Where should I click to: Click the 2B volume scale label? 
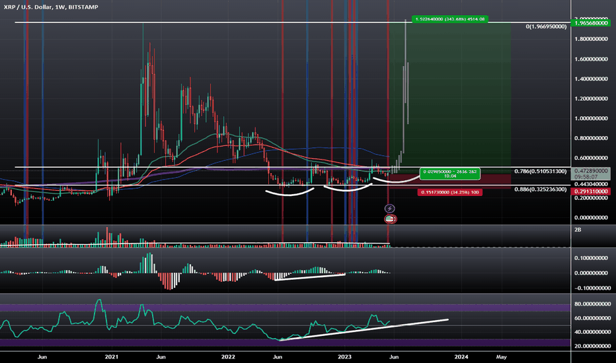578,230
